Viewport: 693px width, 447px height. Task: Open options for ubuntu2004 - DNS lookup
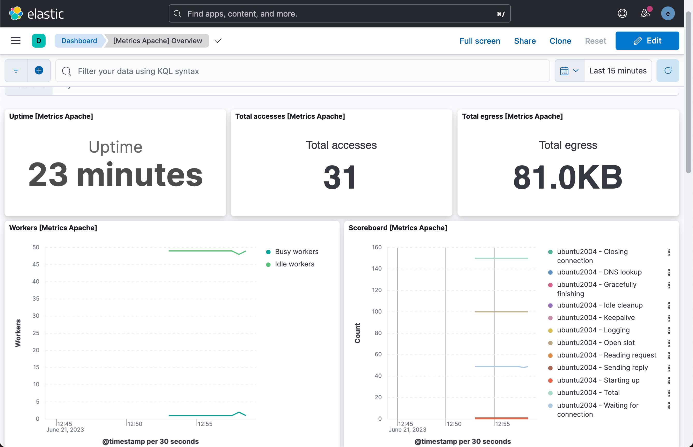[669, 272]
